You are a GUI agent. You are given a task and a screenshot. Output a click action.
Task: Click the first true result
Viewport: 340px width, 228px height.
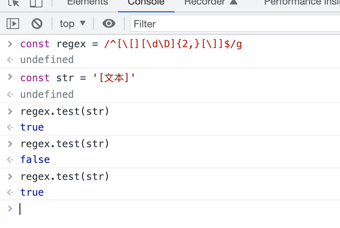pyautogui.click(x=32, y=127)
